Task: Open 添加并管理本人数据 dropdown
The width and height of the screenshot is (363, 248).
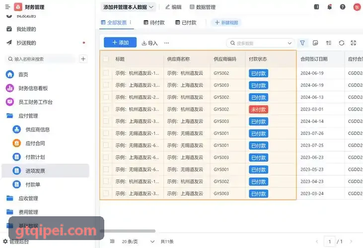Action: (x=128, y=7)
